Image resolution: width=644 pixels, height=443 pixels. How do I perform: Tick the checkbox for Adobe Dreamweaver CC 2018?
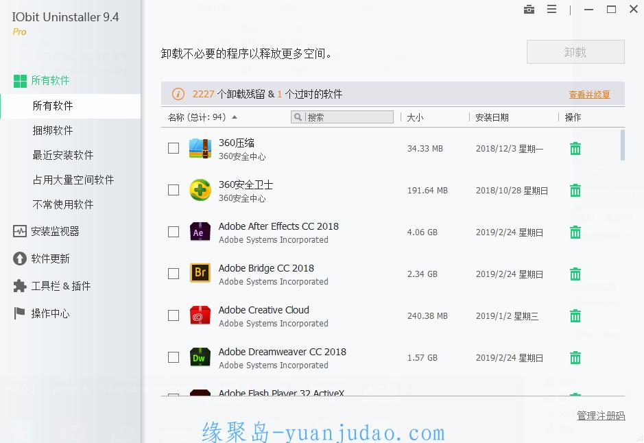tap(174, 357)
